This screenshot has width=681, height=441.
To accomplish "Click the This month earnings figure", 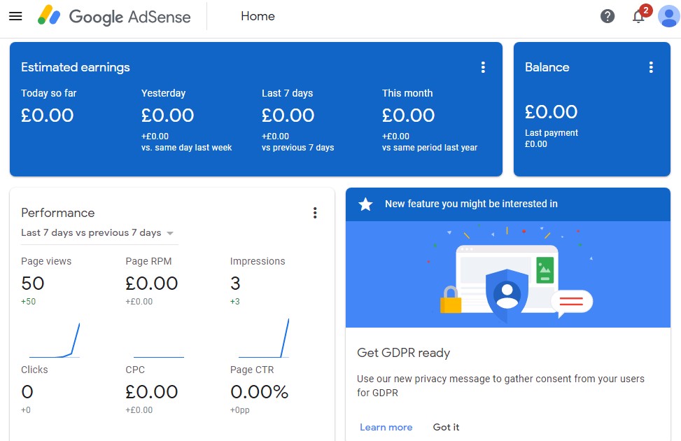I will (408, 115).
